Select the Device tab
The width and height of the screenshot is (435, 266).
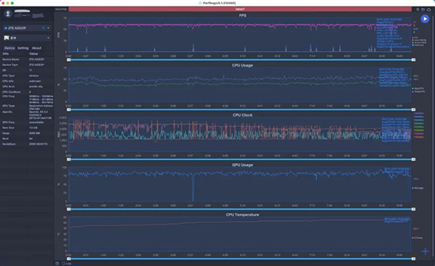coord(9,48)
